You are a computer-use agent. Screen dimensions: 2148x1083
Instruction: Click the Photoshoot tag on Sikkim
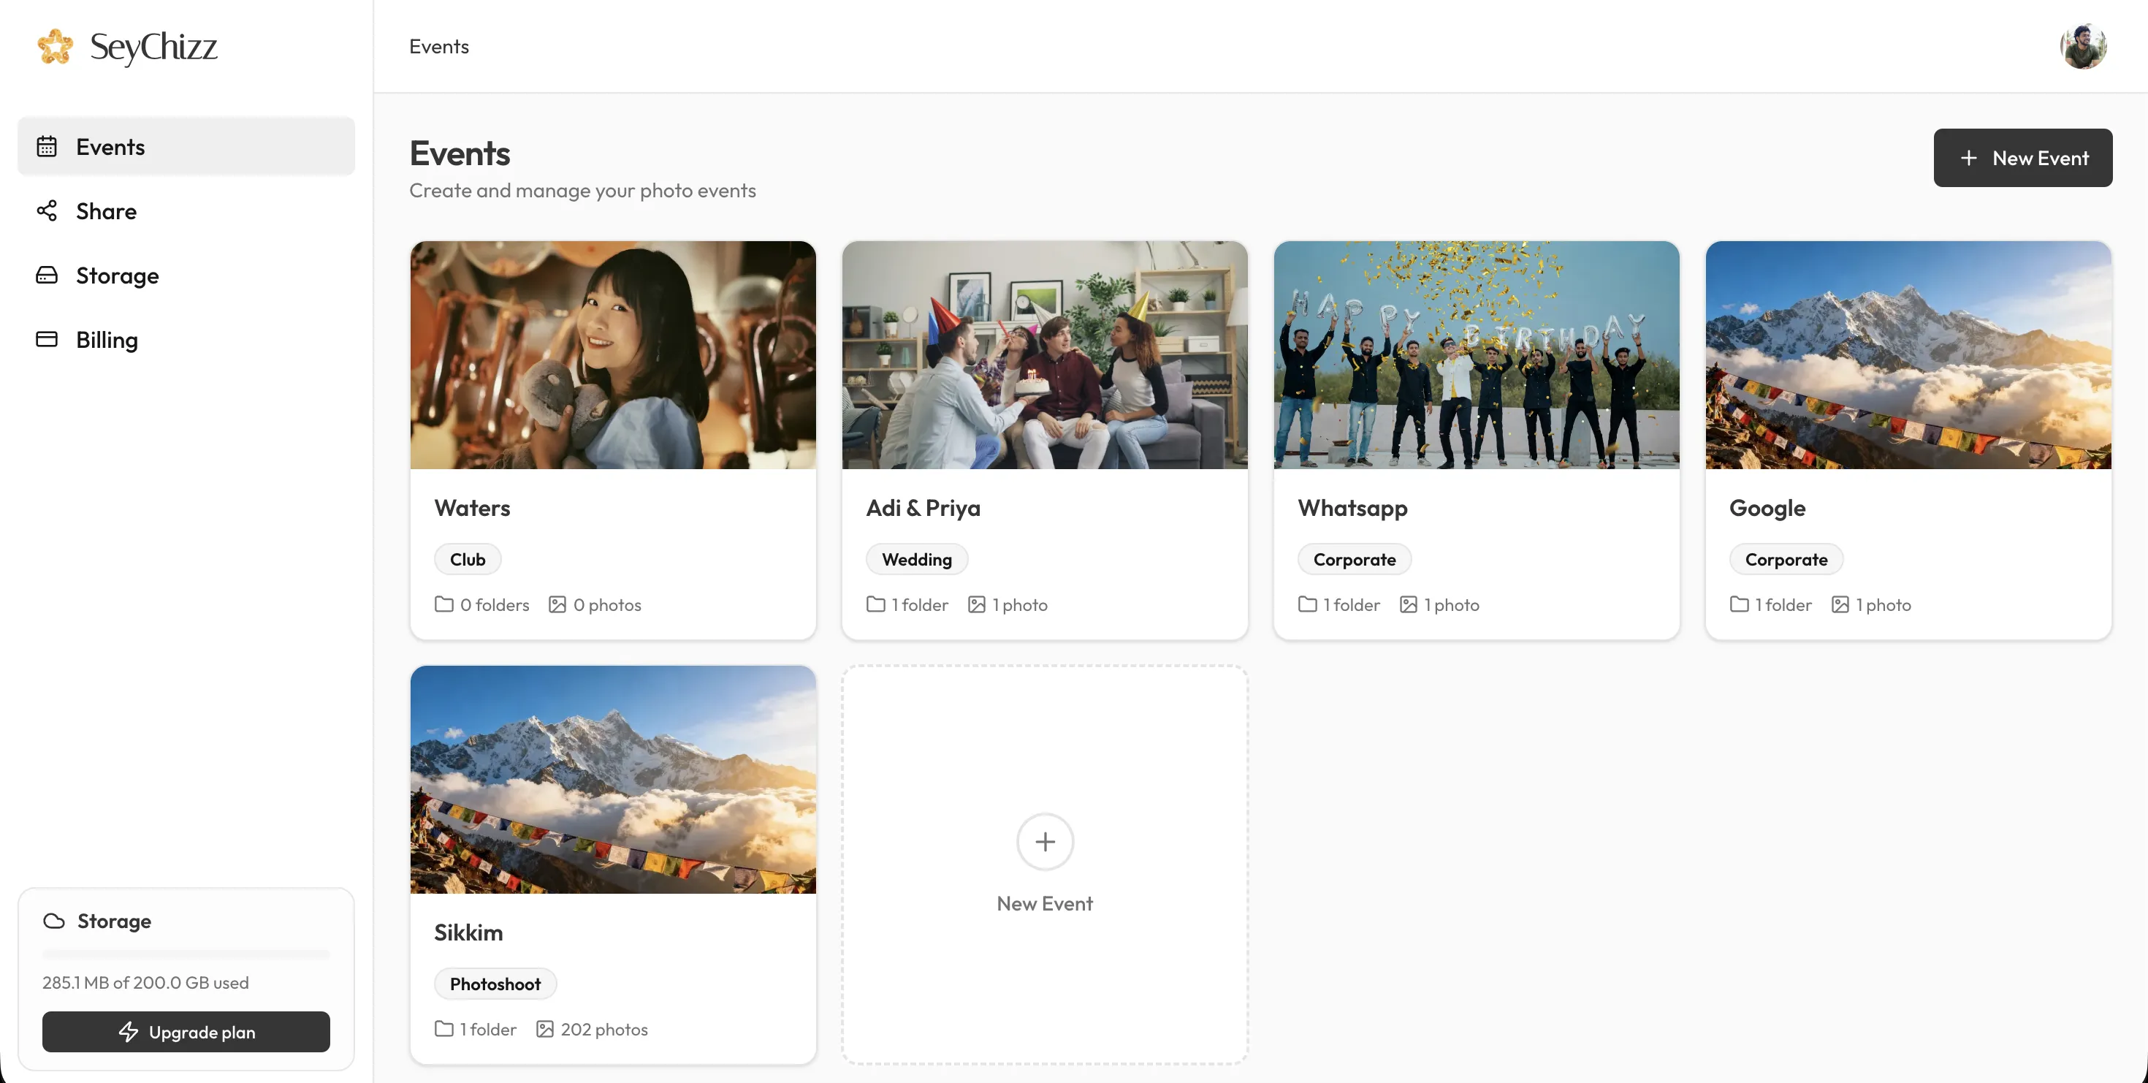pos(495,984)
